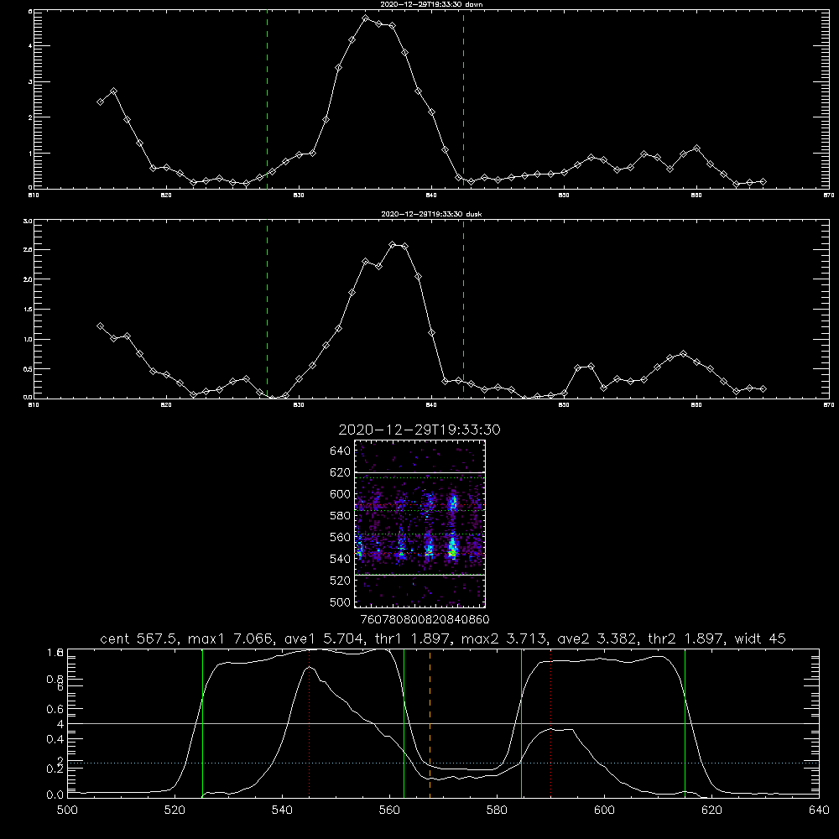Click x-axis label 820 under dawn plot
This screenshot has width=839, height=839.
[166, 195]
